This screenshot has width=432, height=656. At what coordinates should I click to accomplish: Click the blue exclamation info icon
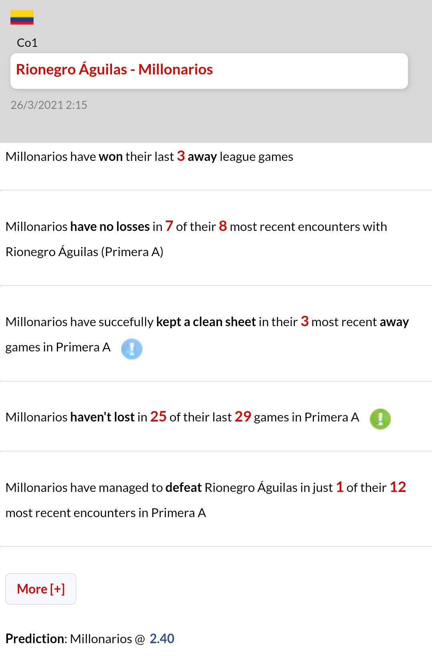click(132, 349)
